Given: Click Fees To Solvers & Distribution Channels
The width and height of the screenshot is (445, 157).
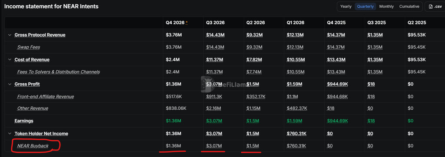Looking at the screenshot, I should [59, 72].
